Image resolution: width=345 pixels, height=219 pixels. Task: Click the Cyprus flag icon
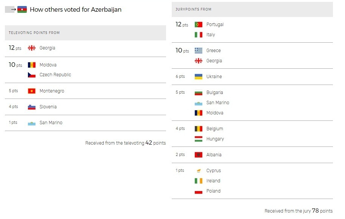[199, 171]
